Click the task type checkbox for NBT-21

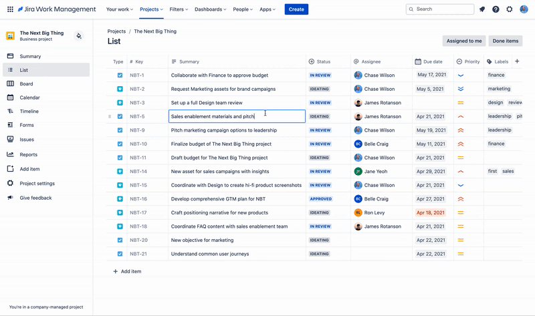coord(120,254)
